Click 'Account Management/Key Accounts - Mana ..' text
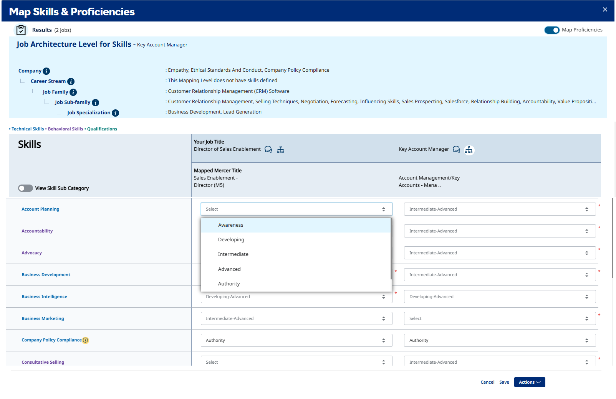The height and width of the screenshot is (399, 616). click(429, 181)
